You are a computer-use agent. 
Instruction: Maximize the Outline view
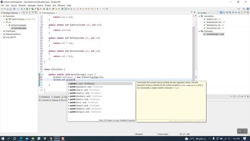[248, 12]
